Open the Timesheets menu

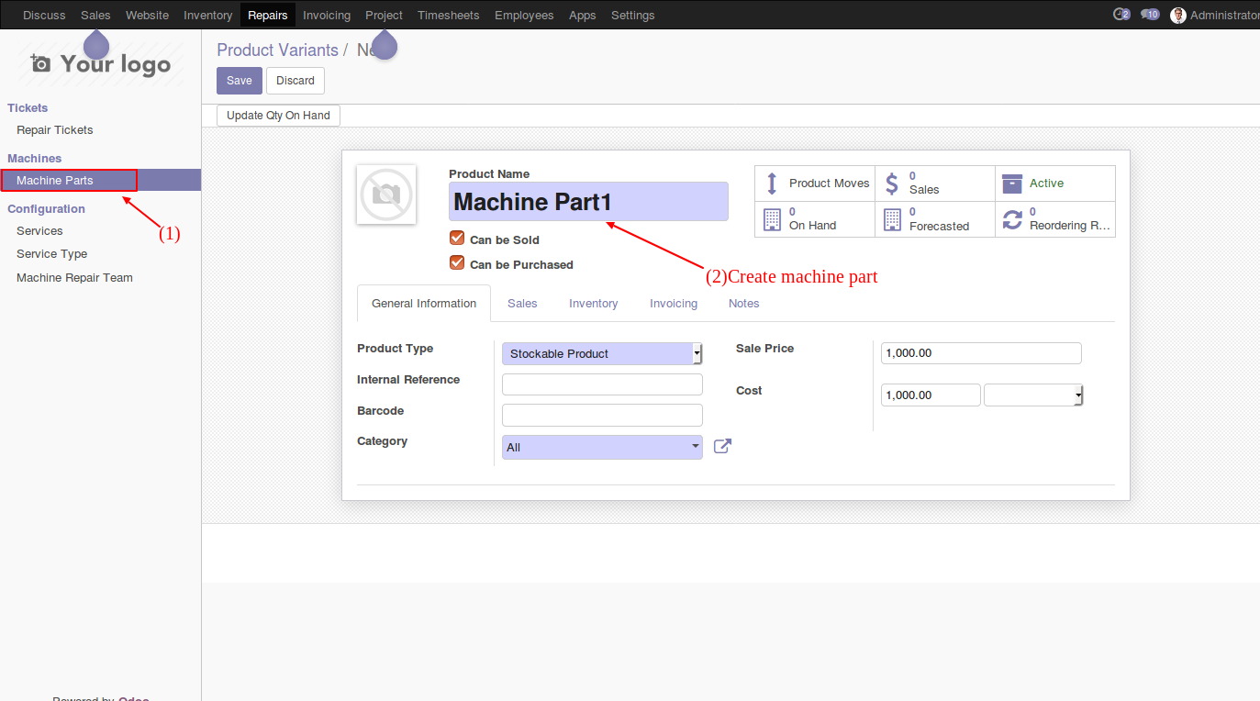[449, 15]
